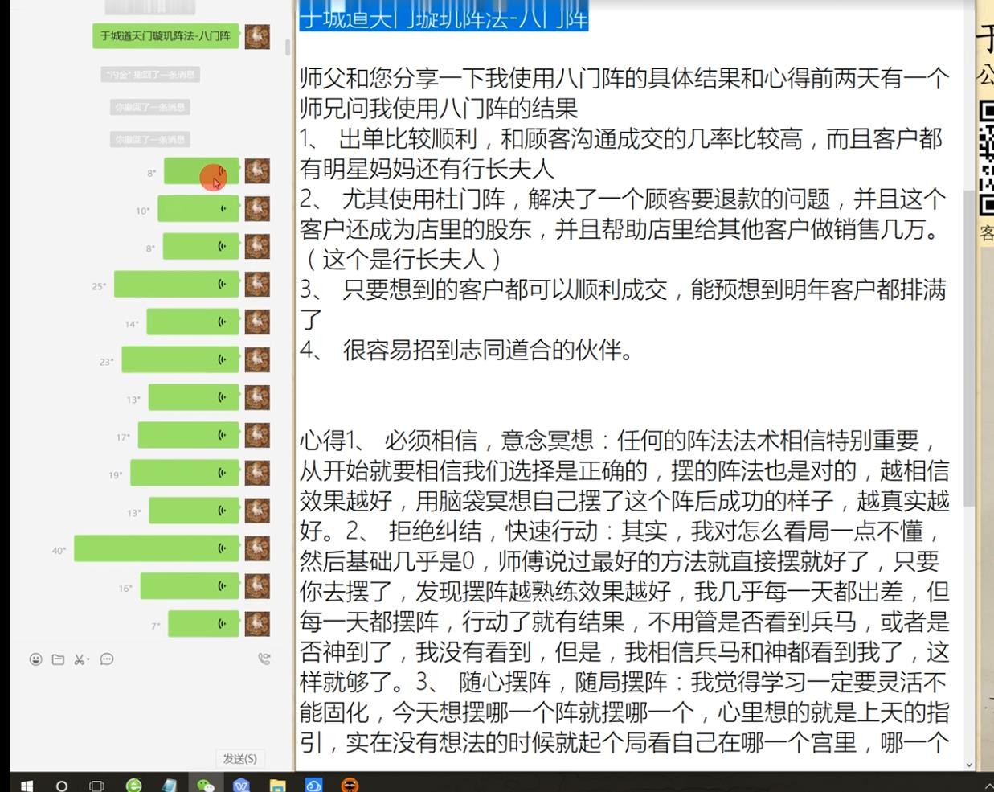Click the contact avatar beside the bottom voice message

point(257,623)
